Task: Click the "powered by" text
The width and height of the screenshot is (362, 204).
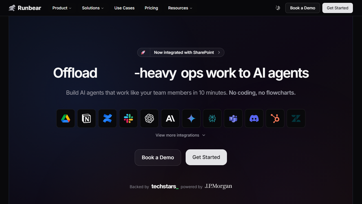Action: 191,187
